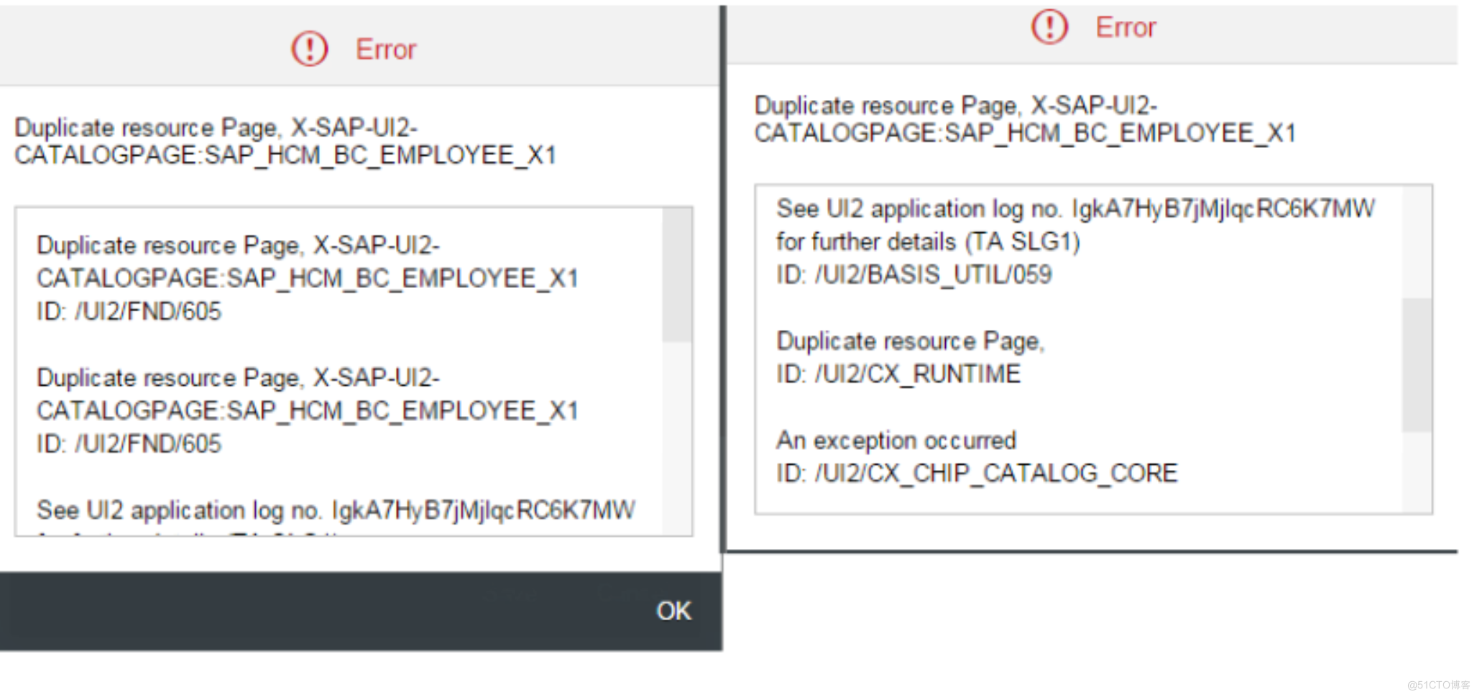Click message ID /UI2/FND/605 in left dialog
Screen dimensions: 1477x697
coord(128,311)
